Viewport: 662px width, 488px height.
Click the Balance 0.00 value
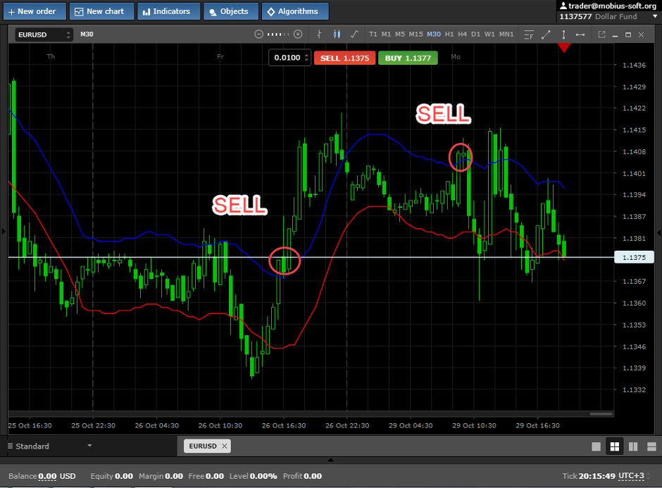47,476
